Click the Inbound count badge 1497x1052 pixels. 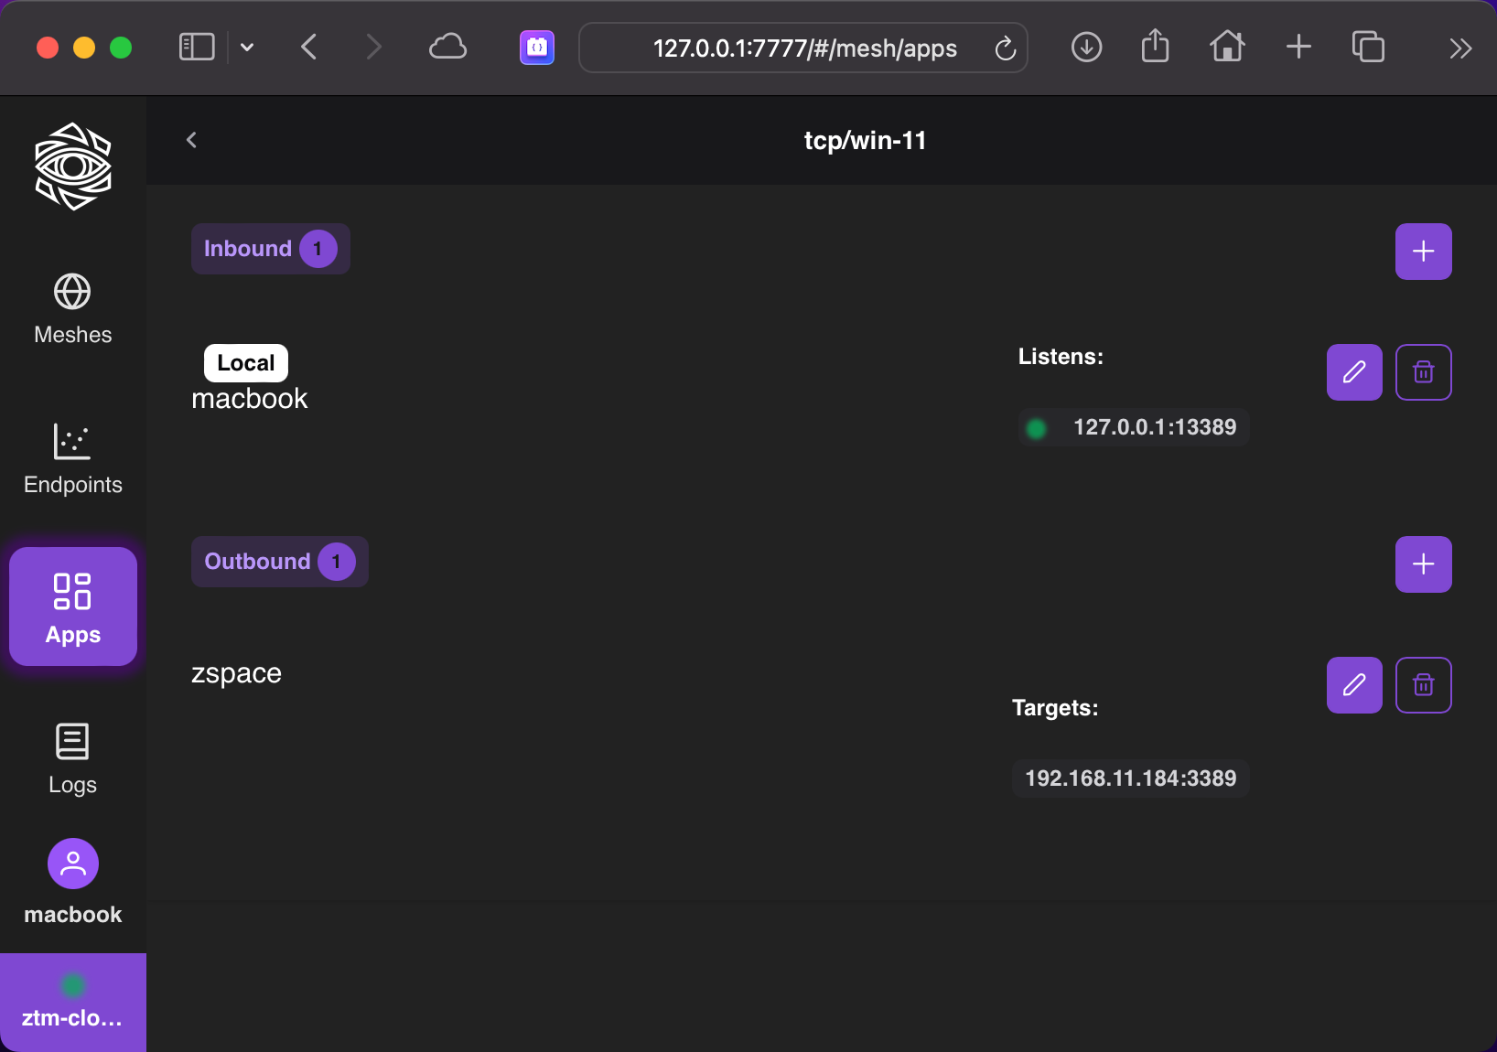(318, 249)
